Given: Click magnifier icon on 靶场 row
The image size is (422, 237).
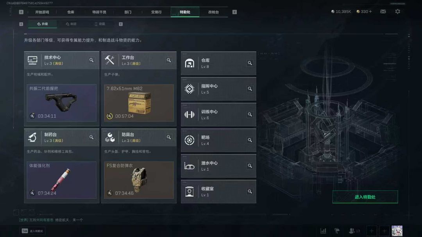Looking at the screenshot, I should click(250, 140).
